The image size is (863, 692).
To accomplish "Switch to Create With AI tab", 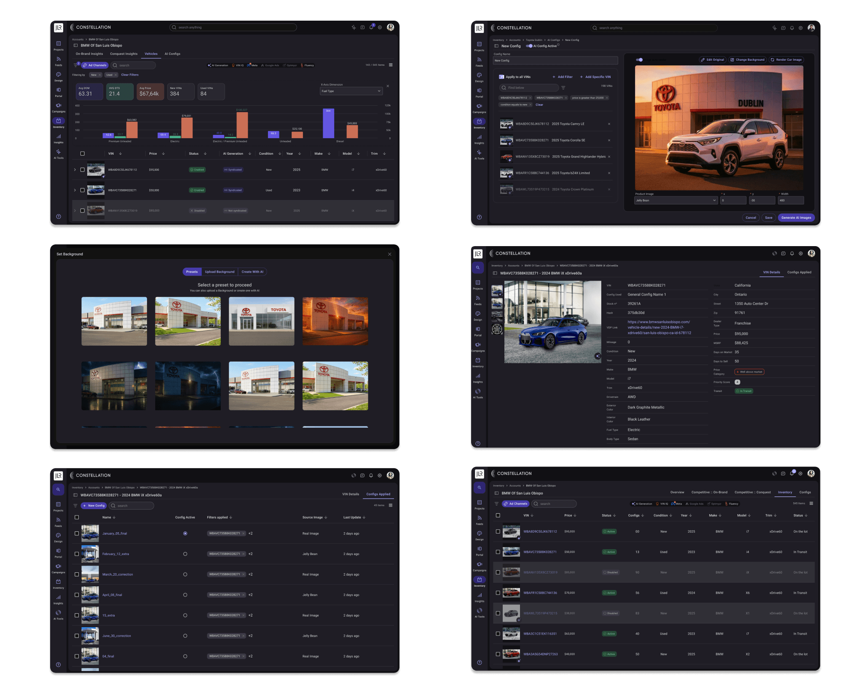I will point(252,272).
